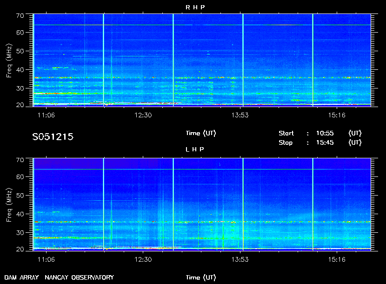The height and width of the screenshot is (284, 386).
Task: Click the 'Freq (MHz)' axis title of RHP plot
Action: [9, 61]
